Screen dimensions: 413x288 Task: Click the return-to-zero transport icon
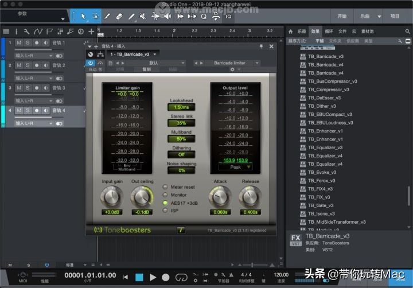[x=125, y=277]
